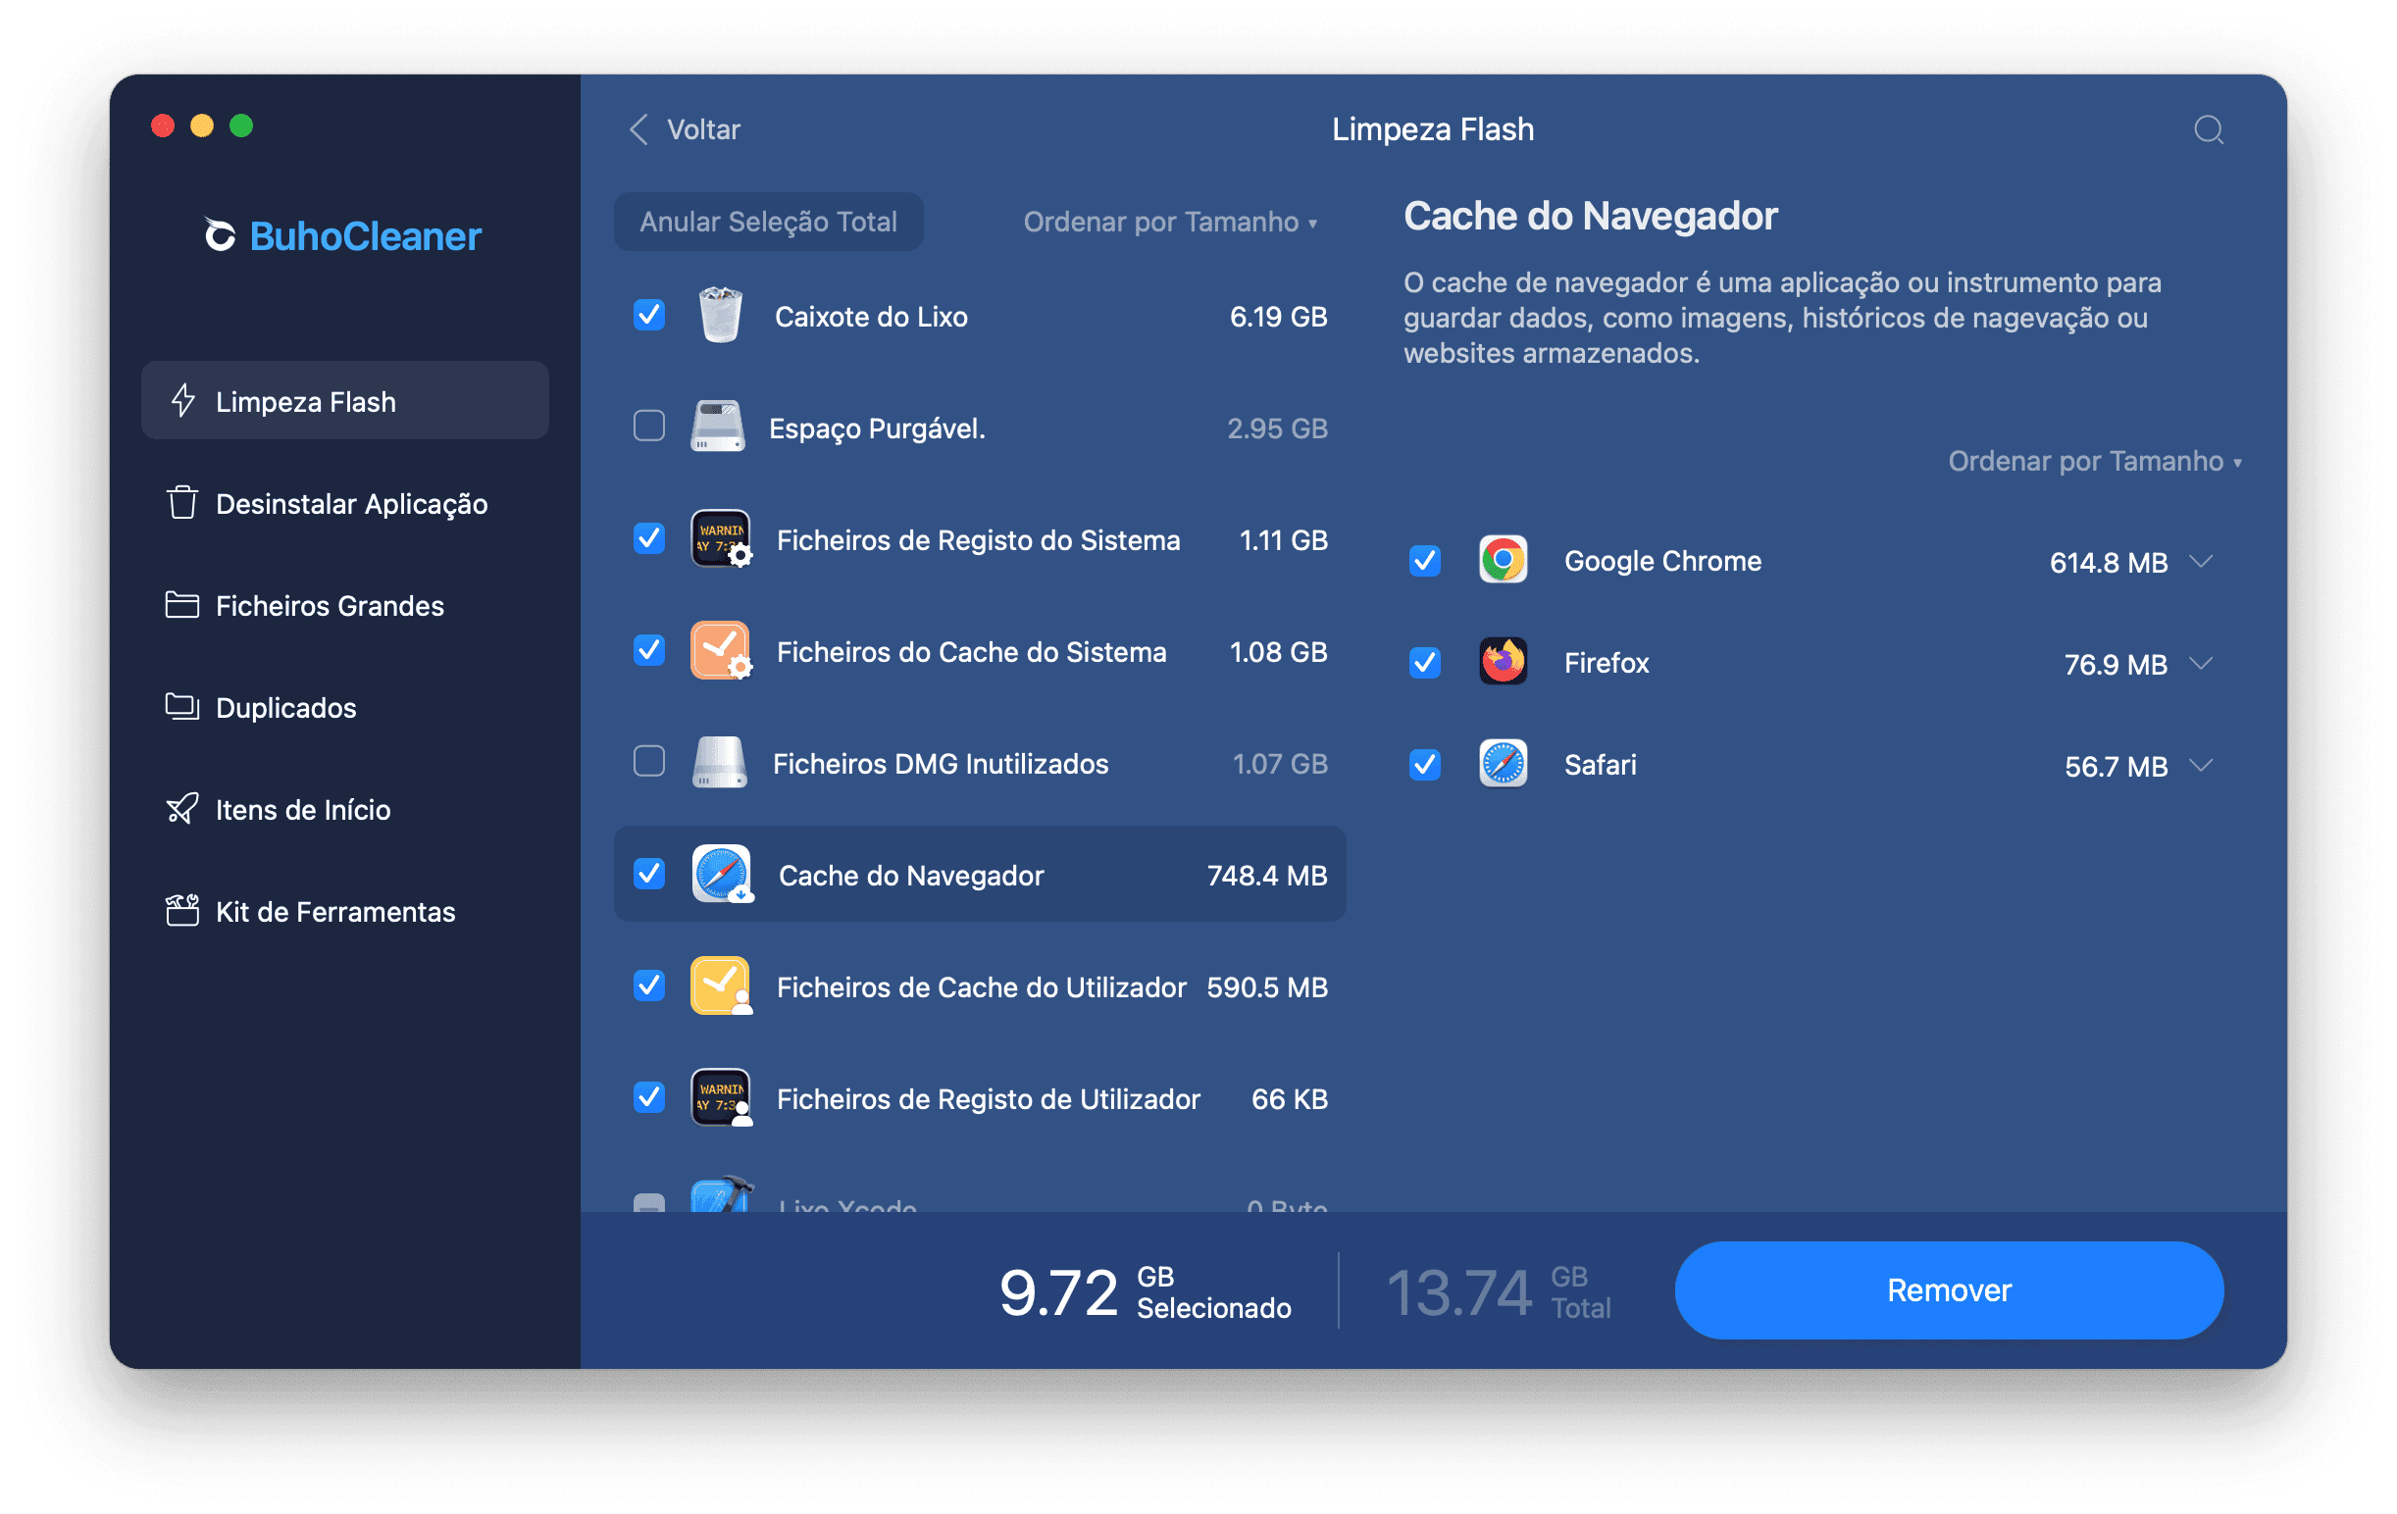Click the Duplicados stacked folders icon
2397x1514 pixels.
182,706
